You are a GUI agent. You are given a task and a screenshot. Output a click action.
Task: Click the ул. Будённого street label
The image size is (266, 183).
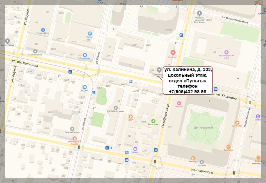click(x=202, y=170)
